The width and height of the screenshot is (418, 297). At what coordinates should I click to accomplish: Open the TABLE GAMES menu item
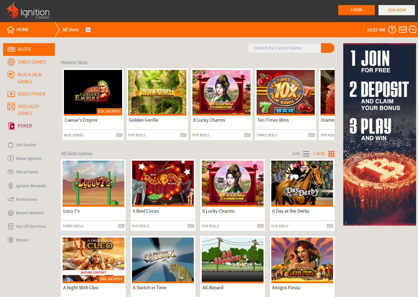pyautogui.click(x=32, y=62)
